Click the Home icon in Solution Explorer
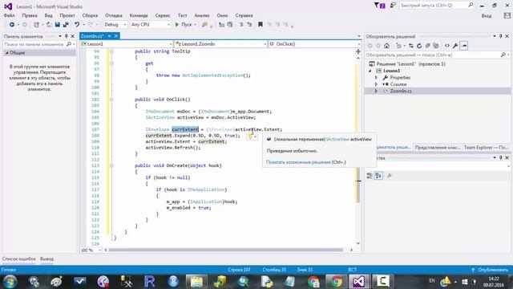513x289 pixels. point(386,46)
